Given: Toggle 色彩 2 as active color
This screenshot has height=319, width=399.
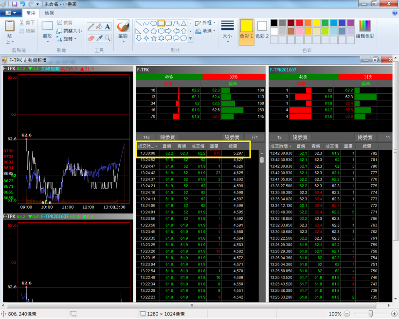Looking at the screenshot, I should tap(262, 29).
